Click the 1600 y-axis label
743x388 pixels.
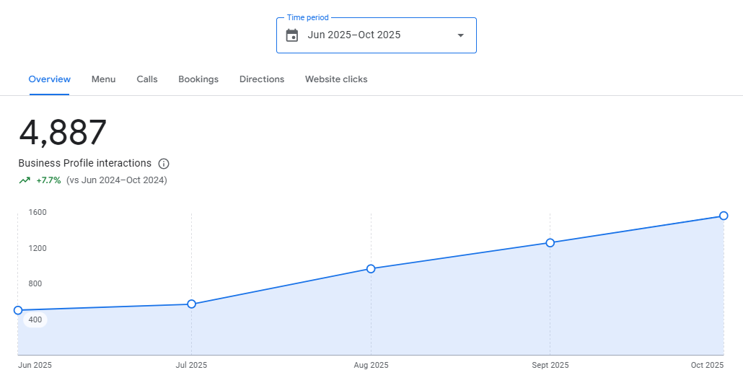pos(38,212)
